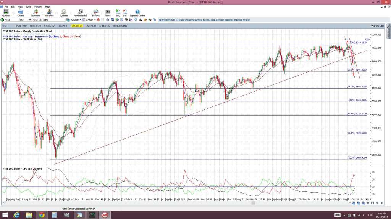Viewport: 391px width, 219px height.
Task: Open the Fundamental data tool
Action: [x=80, y=13]
